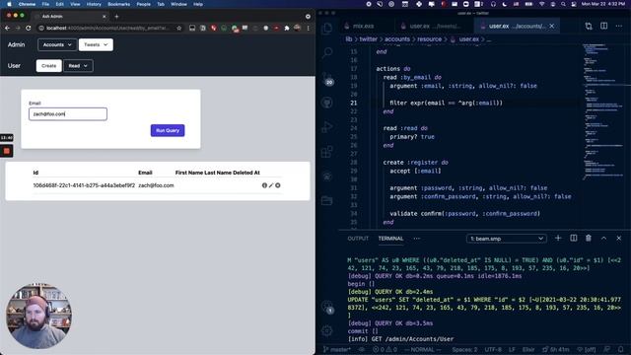Click errors and warnings count in status bar
The image size is (631, 355).
[385, 349]
